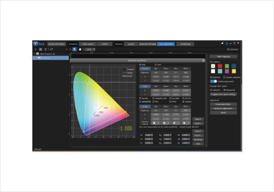Select Unknown original color space
274x192 pixels.
(x=211, y=90)
